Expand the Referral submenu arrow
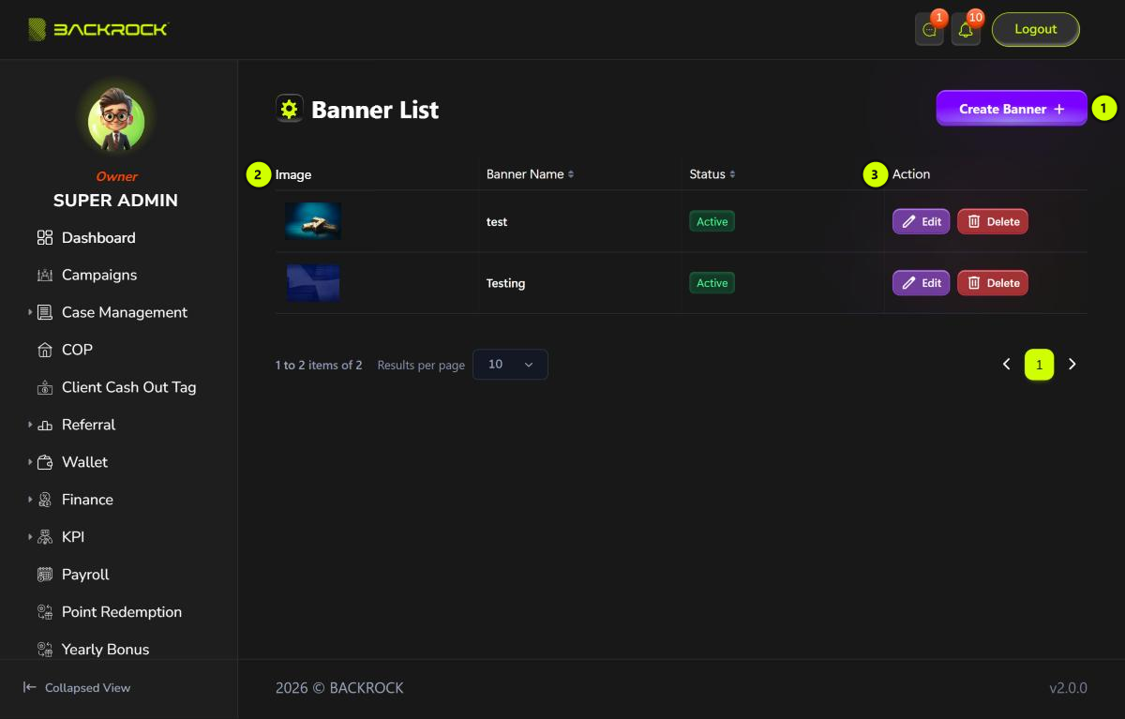1125x719 pixels. (30, 425)
